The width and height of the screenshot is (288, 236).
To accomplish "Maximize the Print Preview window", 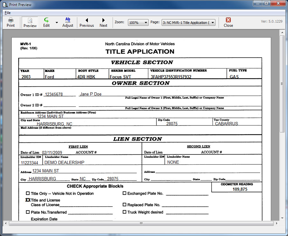I will click(x=266, y=3).
